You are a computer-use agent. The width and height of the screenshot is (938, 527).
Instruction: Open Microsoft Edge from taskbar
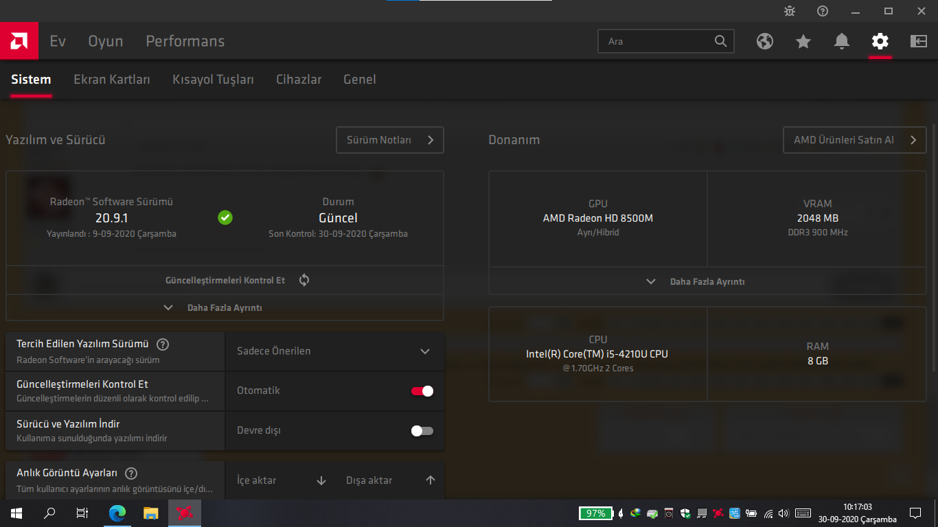[x=117, y=513]
